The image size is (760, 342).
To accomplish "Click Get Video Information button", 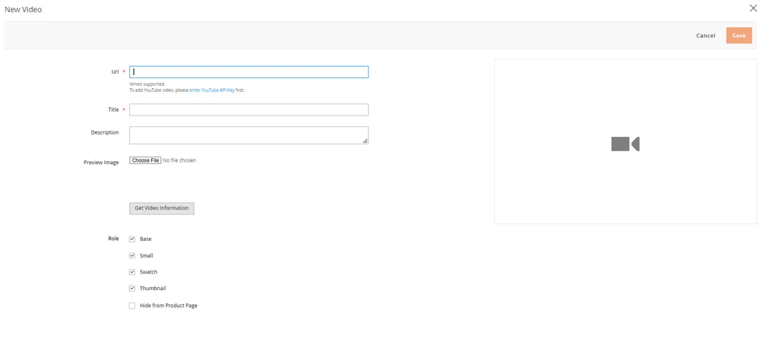I will pyautogui.click(x=162, y=208).
